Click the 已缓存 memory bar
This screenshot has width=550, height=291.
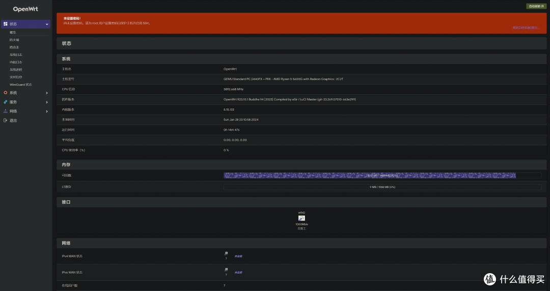(x=382, y=187)
